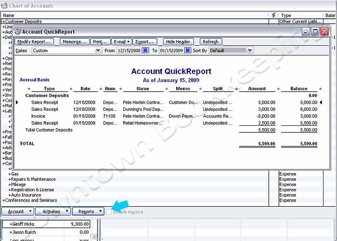This screenshot has width=337, height=241.
Task: Click the Name column header in Chart of Accounts
Action: [9, 15]
